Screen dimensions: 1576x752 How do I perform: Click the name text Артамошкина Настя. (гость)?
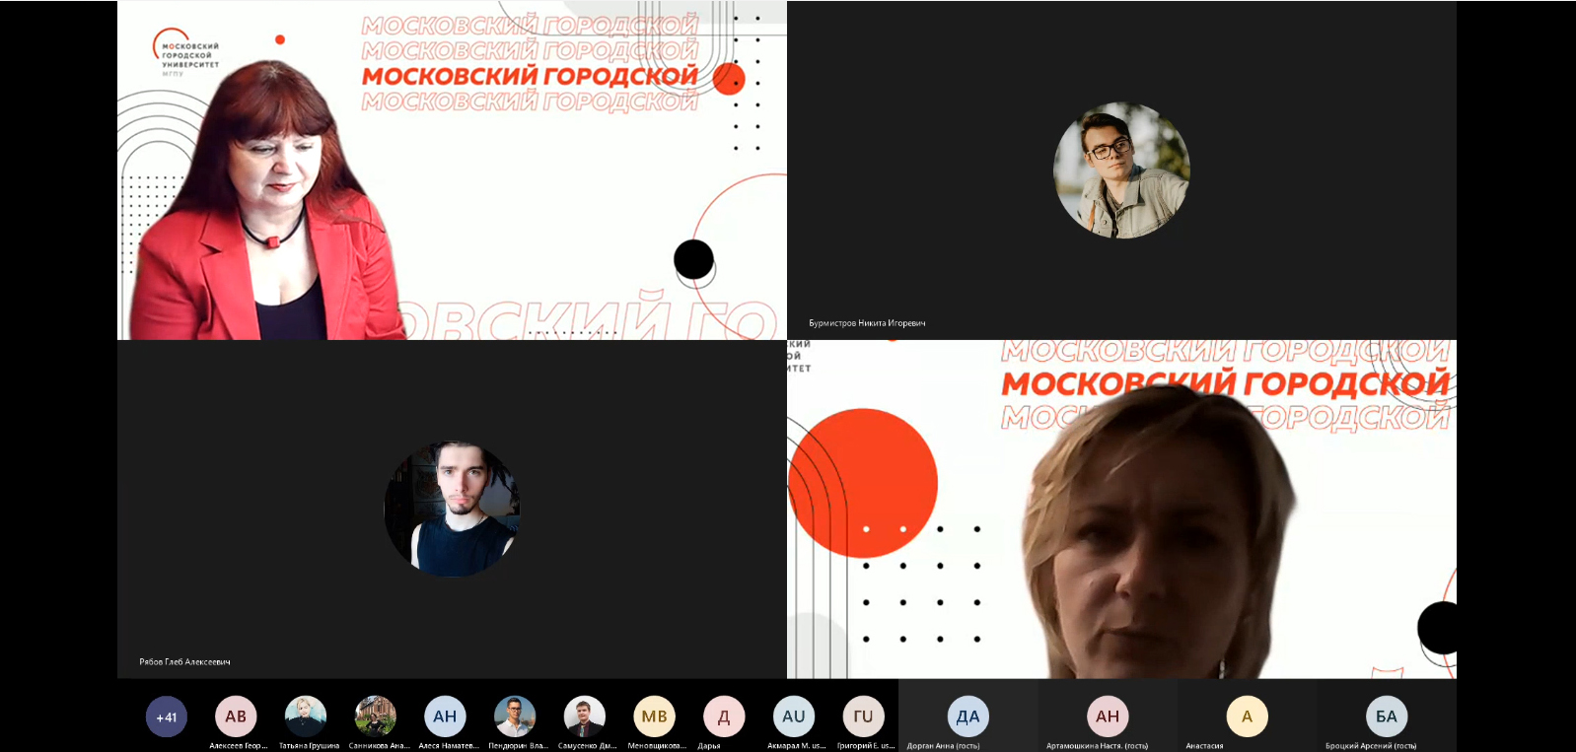(1097, 746)
